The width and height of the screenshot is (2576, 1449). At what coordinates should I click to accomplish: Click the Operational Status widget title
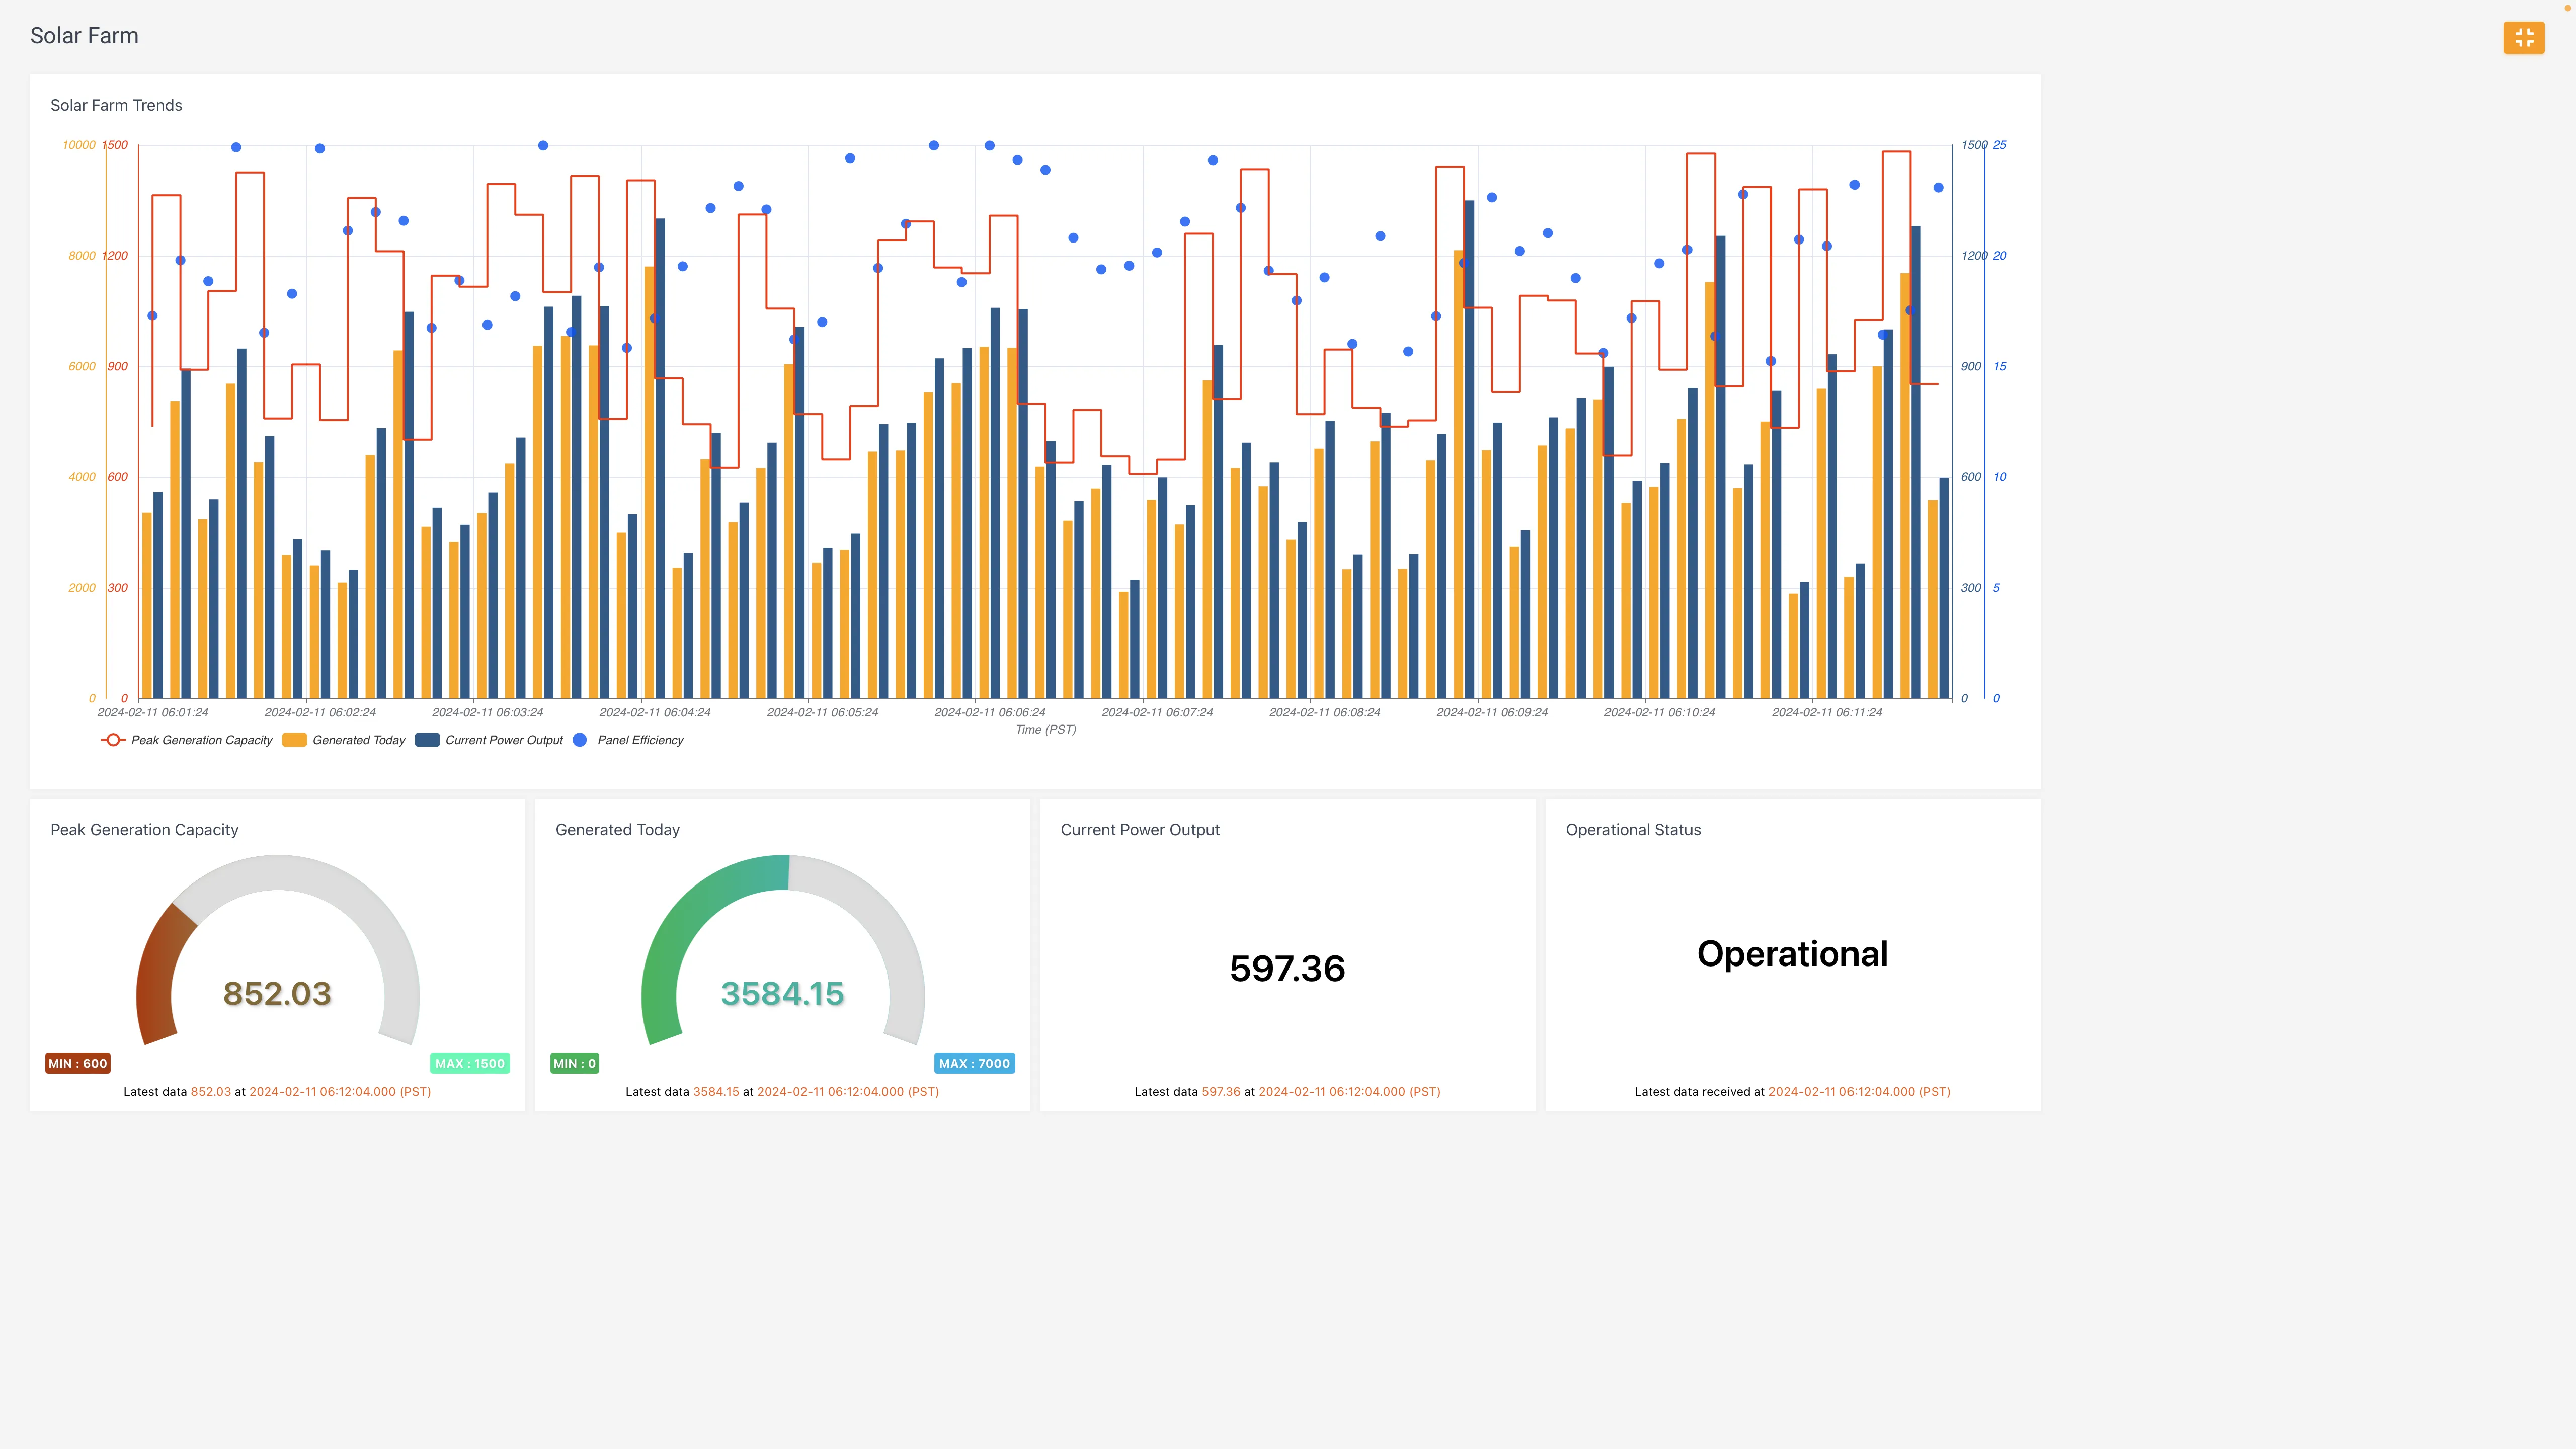point(1633,830)
